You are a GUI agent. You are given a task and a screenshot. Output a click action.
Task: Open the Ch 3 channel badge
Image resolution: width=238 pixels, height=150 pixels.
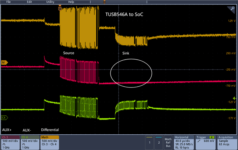click(x=10, y=143)
